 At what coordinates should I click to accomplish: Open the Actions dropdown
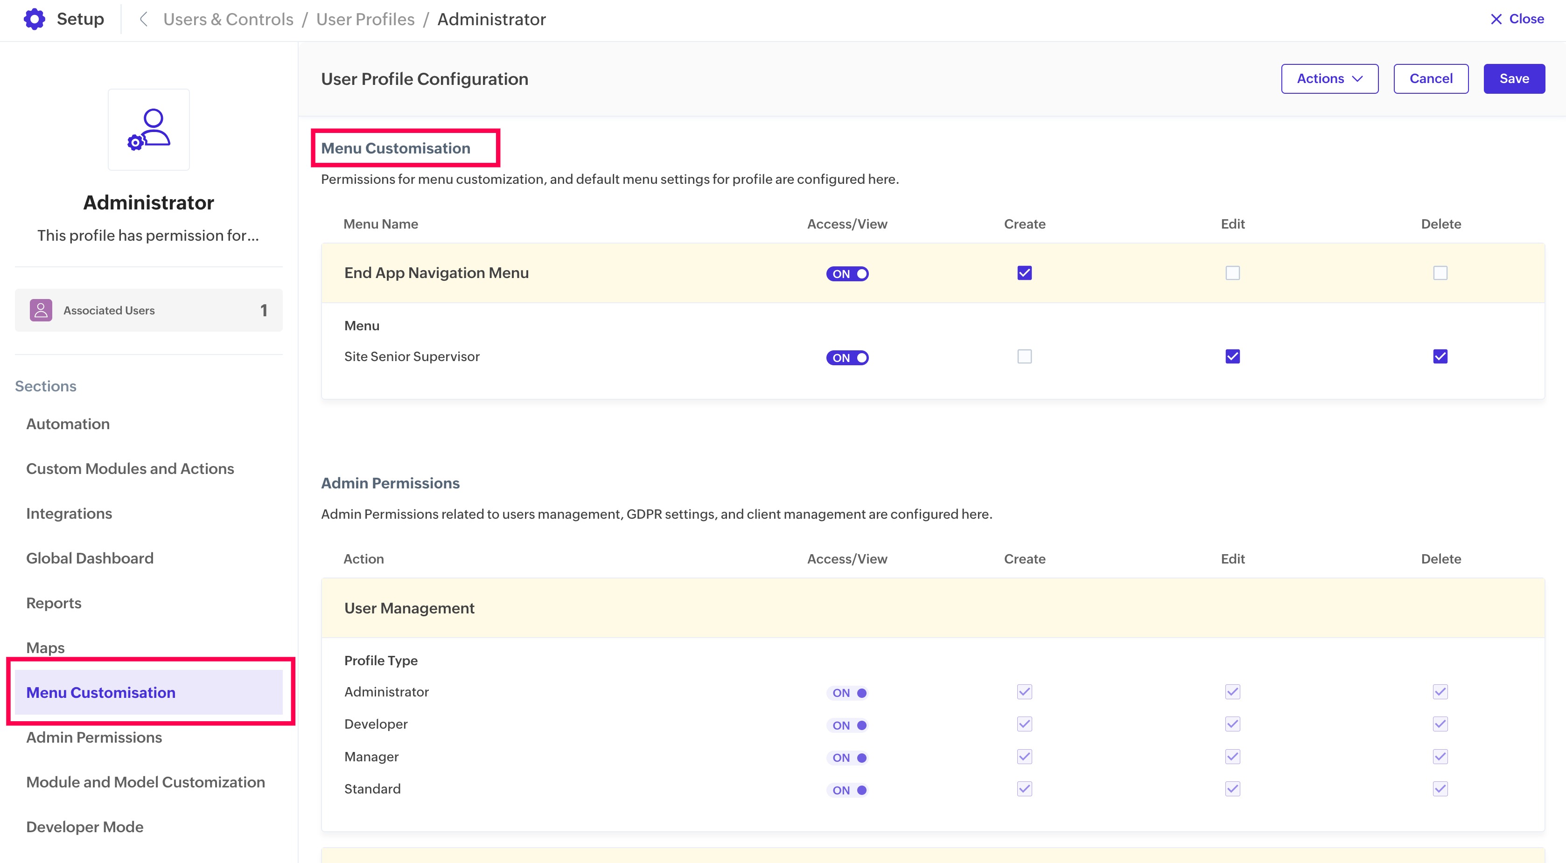coord(1329,78)
